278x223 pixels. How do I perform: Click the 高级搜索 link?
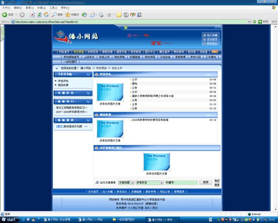click(x=217, y=183)
